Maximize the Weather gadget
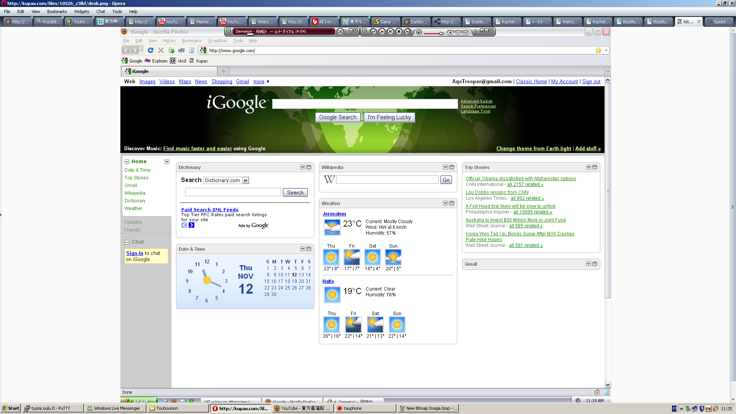This screenshot has height=414, width=736. click(x=452, y=204)
